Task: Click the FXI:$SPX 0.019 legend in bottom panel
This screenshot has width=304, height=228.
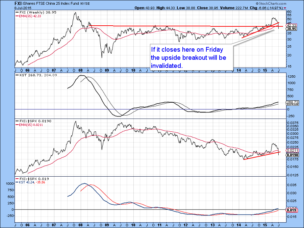Action: click(32, 179)
